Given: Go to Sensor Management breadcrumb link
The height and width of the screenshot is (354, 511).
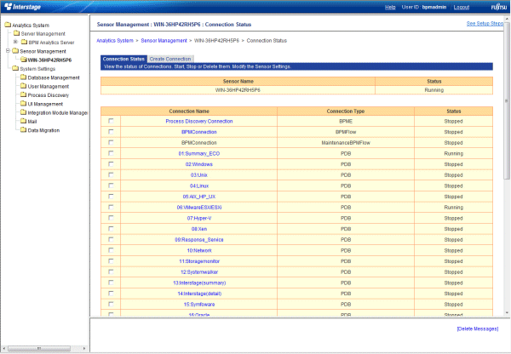Looking at the screenshot, I should tap(164, 40).
